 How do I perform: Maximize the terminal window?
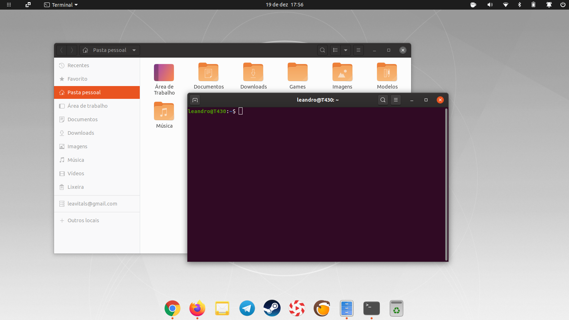click(x=426, y=100)
